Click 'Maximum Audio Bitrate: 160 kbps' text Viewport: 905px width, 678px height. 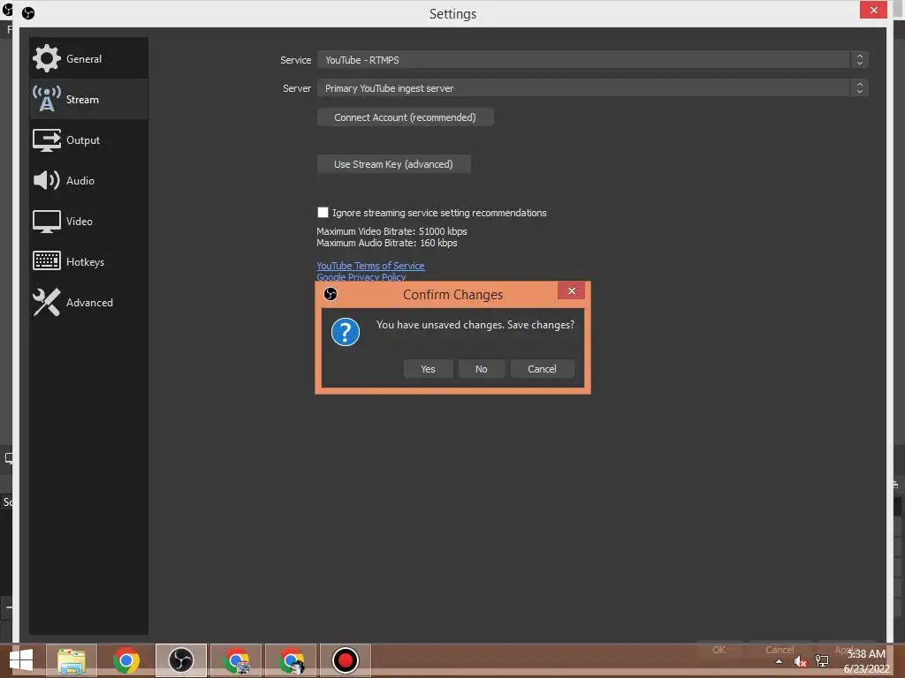(387, 243)
